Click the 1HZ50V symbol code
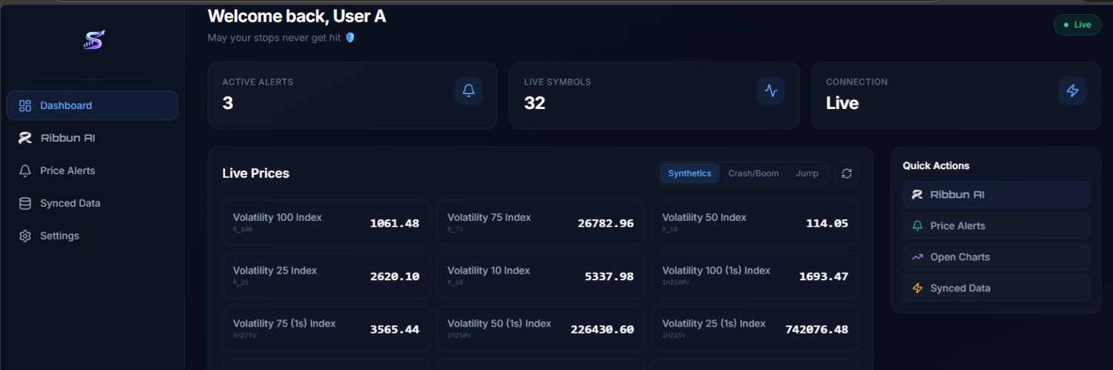Screen dimensions: 1113x370 pyautogui.click(x=459, y=335)
